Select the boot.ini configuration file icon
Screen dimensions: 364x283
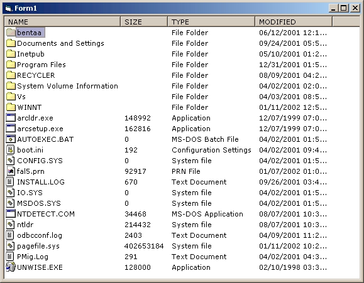(x=11, y=150)
